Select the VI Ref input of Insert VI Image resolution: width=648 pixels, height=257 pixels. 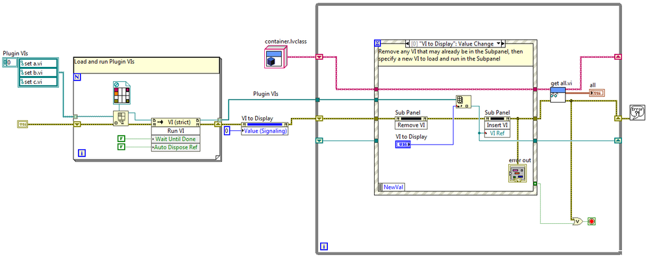point(497,133)
